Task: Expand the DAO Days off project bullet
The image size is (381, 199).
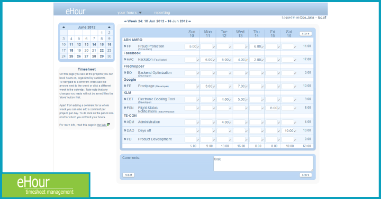Action: coord(125,130)
